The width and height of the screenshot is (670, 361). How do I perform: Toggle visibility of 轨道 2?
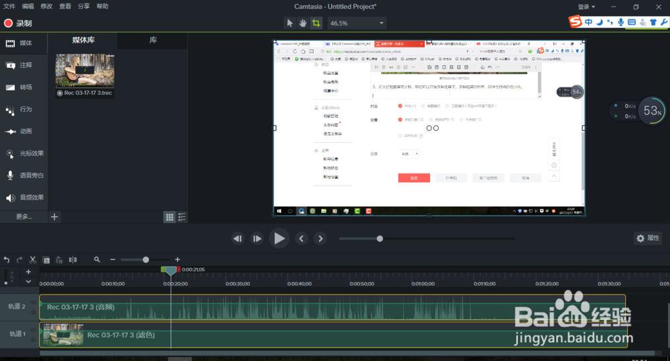tap(33, 303)
